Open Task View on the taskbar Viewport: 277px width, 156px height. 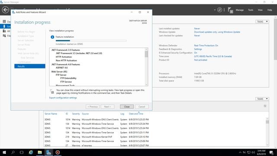[22, 152]
